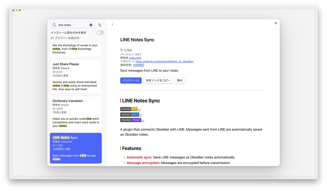Click the version 0.4.1 badge
The width and height of the screenshot is (327, 191).
[130, 114]
